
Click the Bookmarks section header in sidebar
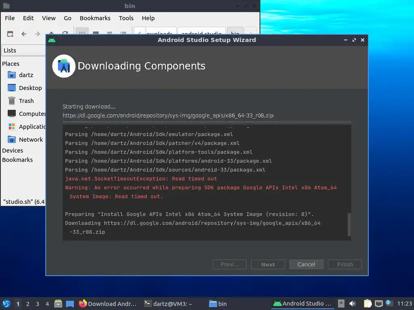click(17, 160)
